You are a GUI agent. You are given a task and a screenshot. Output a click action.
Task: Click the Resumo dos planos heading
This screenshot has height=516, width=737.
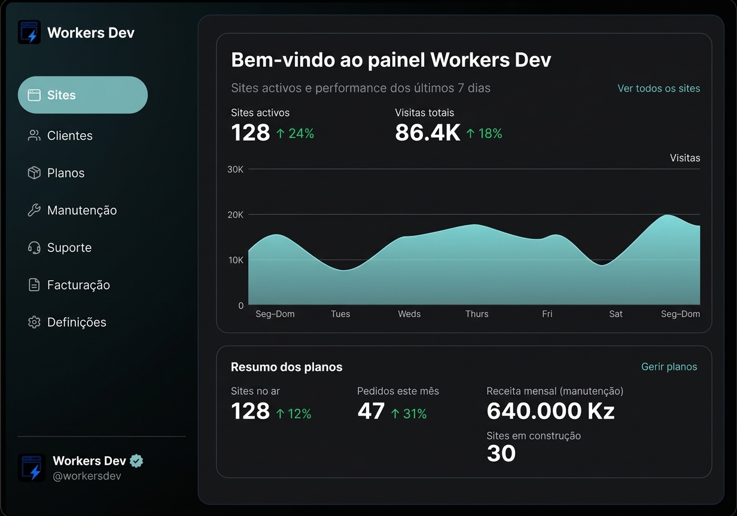pos(287,367)
